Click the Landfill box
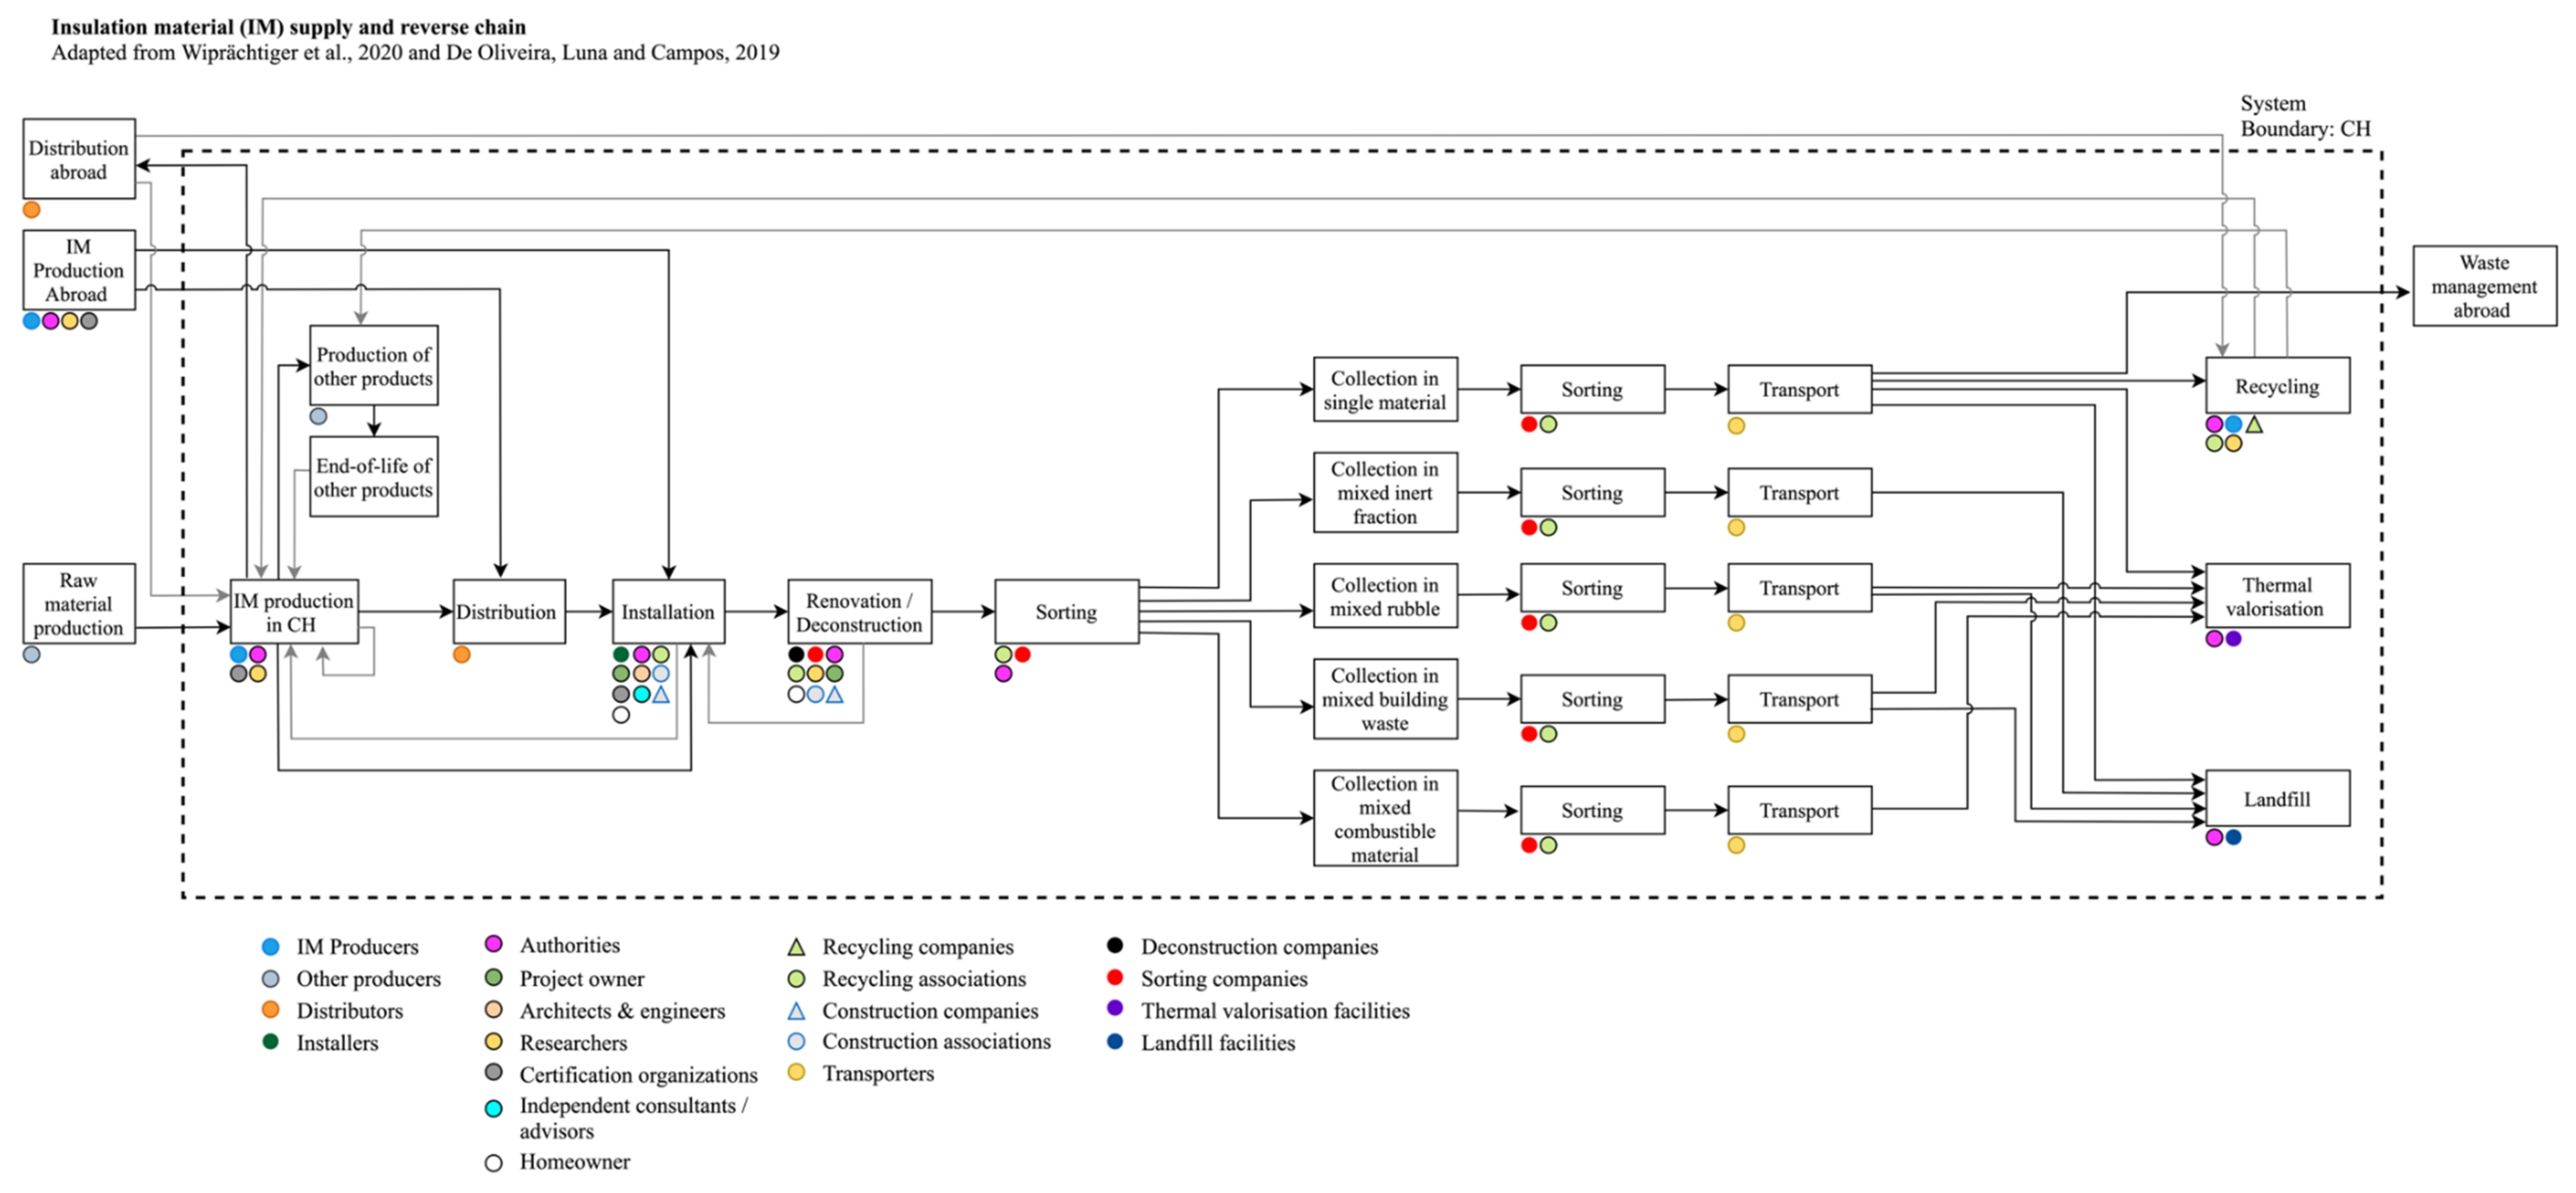 click(2277, 798)
